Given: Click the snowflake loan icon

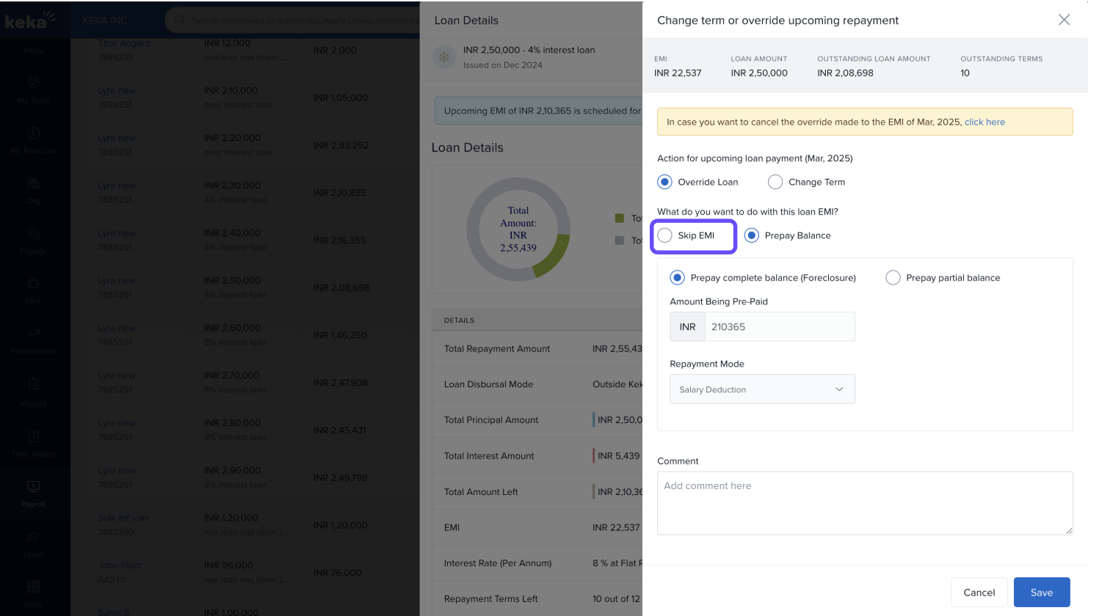Looking at the screenshot, I should [444, 57].
